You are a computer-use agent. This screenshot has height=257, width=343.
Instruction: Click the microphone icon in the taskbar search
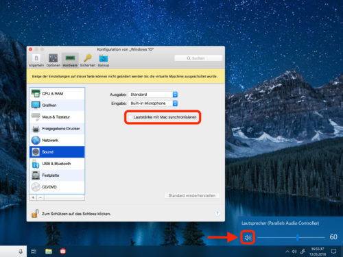click(x=21, y=252)
